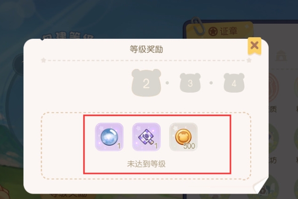This screenshot has height=199, width=298.
Task: Click the curled page corner of popup
Action: [261, 185]
